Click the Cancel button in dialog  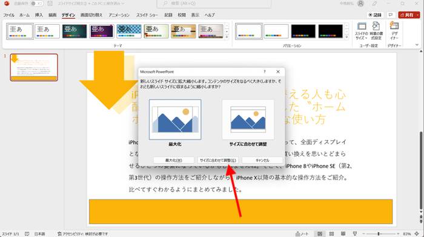(262, 160)
